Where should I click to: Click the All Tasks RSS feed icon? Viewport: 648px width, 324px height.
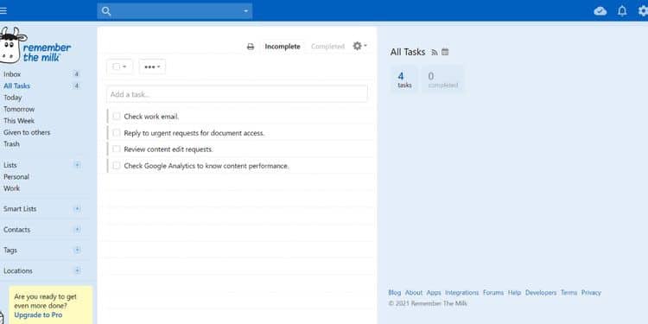tap(435, 52)
